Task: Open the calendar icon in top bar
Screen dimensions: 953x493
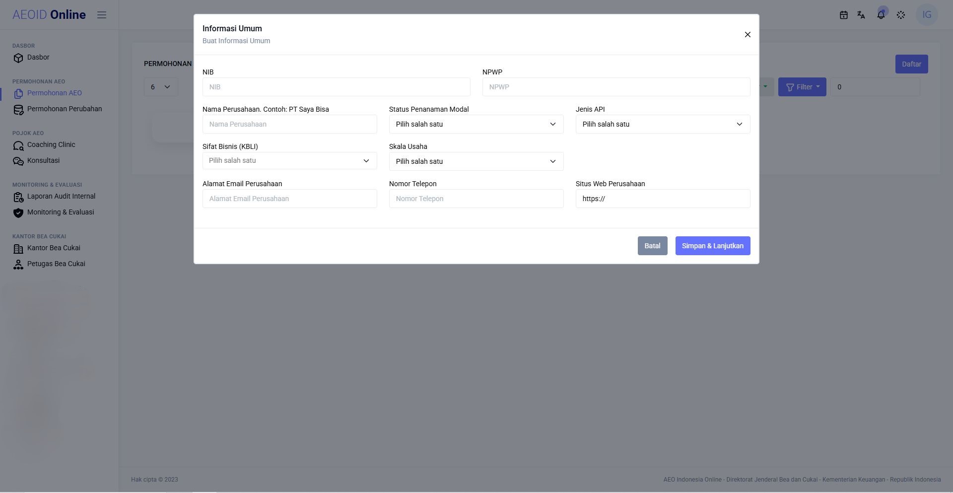Action: click(x=843, y=15)
